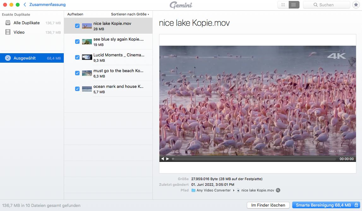Image resolution: width=362 pixels, height=211 pixels.
Task: Toggle ocean mark and house checkbox
Action: tap(77, 89)
